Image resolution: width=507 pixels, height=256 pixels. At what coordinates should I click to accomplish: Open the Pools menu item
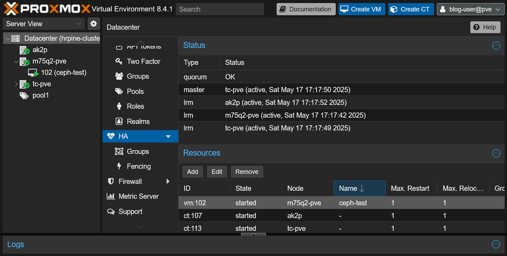click(x=140, y=91)
